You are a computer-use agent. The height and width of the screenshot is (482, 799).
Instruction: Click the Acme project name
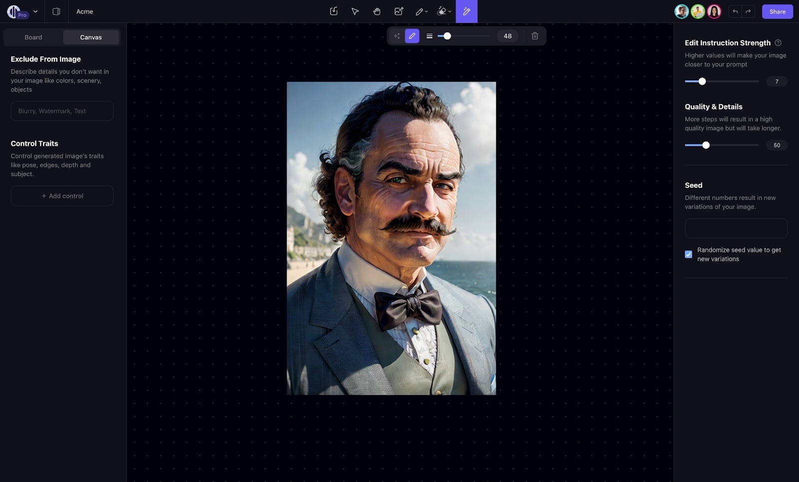click(84, 11)
